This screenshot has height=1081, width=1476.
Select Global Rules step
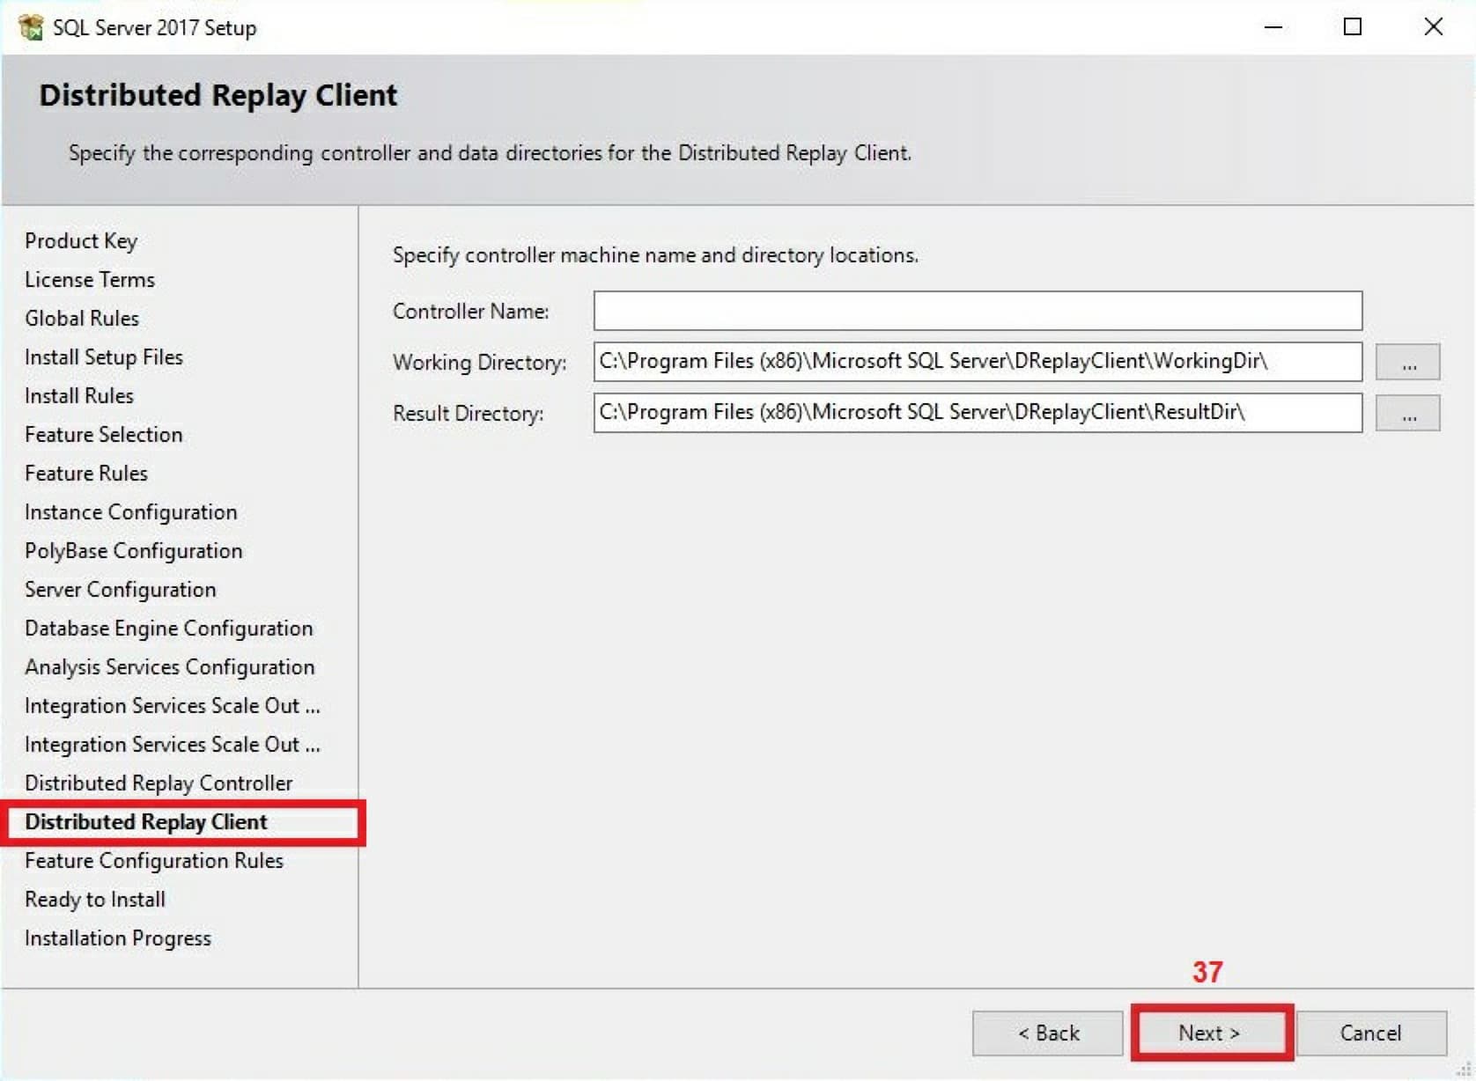click(82, 319)
